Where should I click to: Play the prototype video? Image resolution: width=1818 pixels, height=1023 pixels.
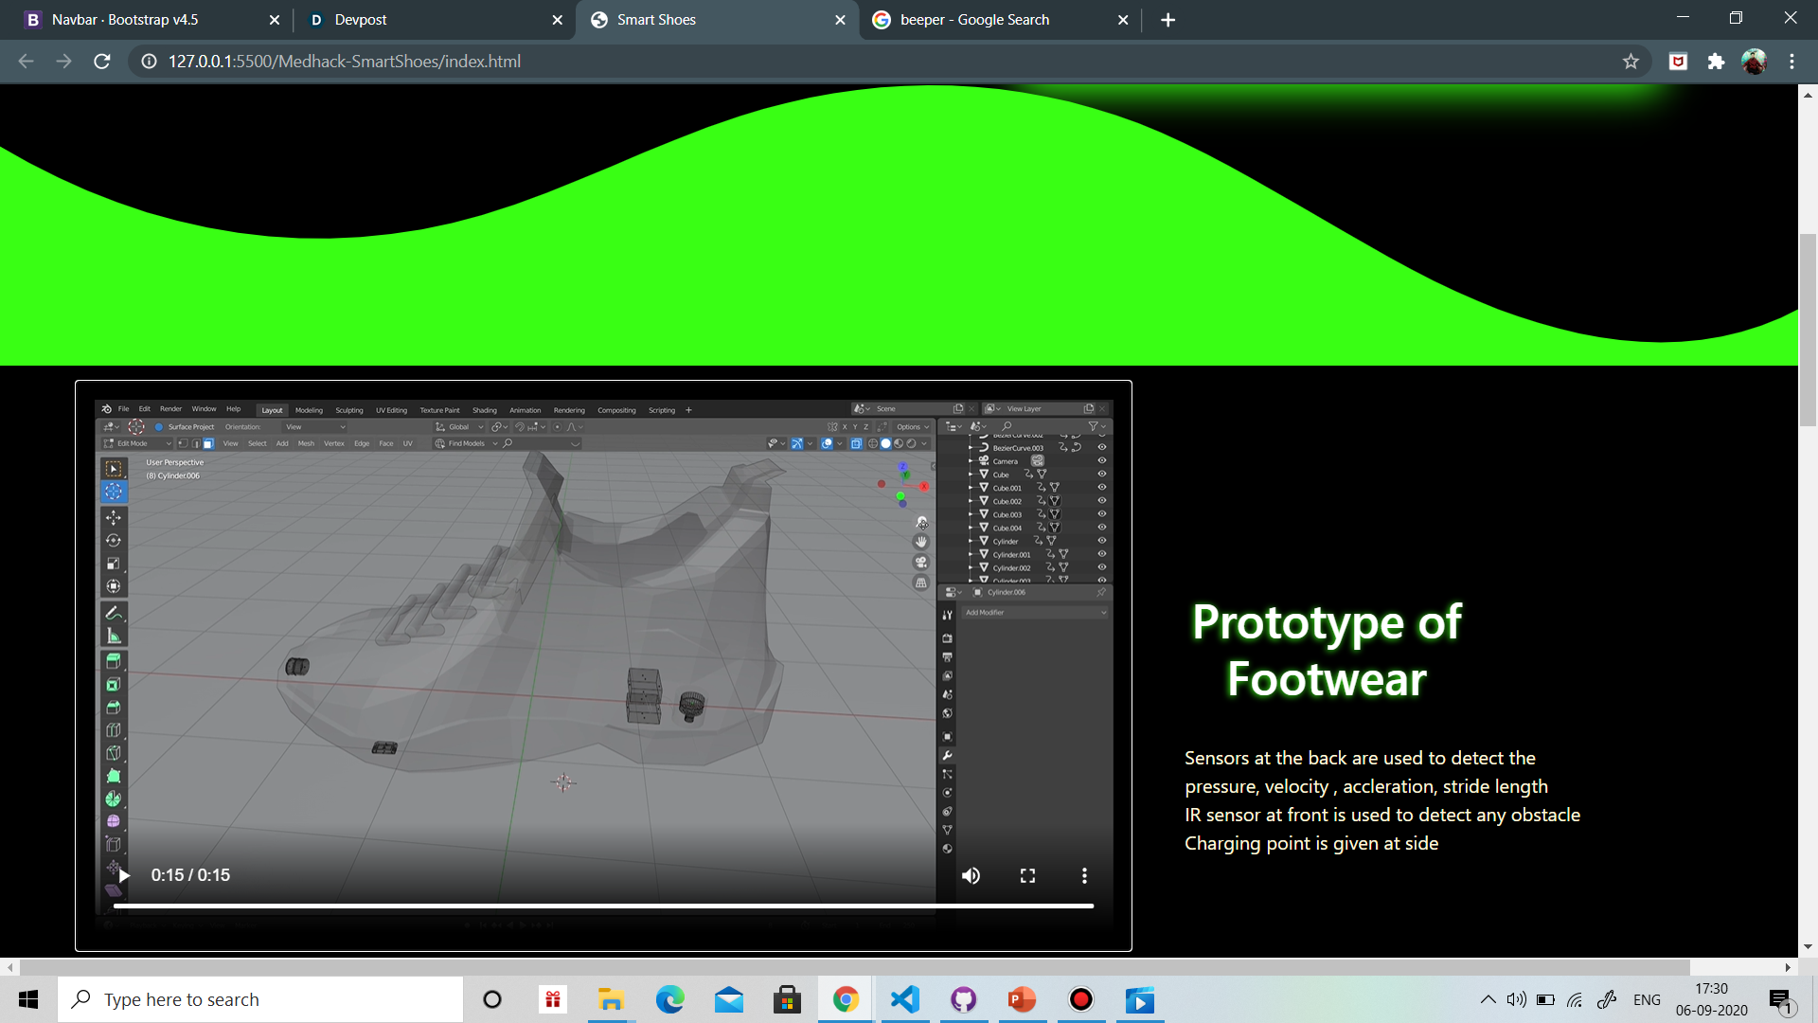(124, 875)
